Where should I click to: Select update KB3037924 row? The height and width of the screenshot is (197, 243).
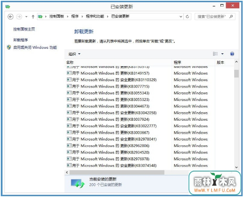(x=149, y=119)
